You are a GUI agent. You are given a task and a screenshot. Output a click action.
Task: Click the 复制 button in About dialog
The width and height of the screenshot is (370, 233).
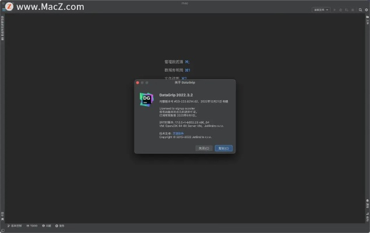(x=224, y=149)
